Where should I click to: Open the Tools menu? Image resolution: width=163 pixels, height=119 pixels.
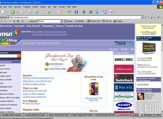(x=69, y=7)
